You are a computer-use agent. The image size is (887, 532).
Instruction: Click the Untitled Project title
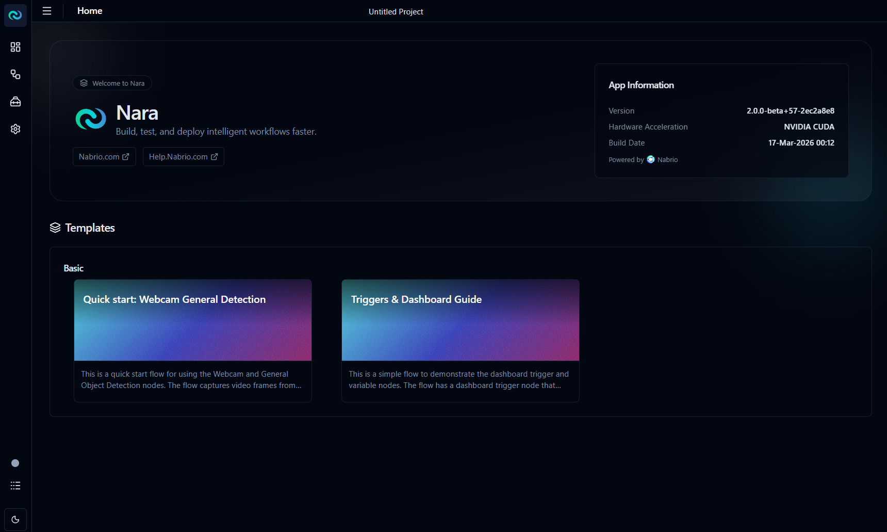pyautogui.click(x=396, y=12)
